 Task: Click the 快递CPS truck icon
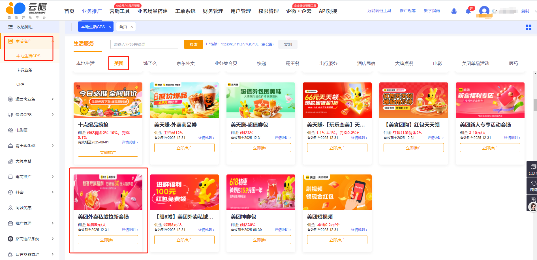coord(10,115)
